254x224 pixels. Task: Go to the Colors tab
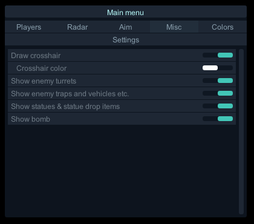(223, 27)
